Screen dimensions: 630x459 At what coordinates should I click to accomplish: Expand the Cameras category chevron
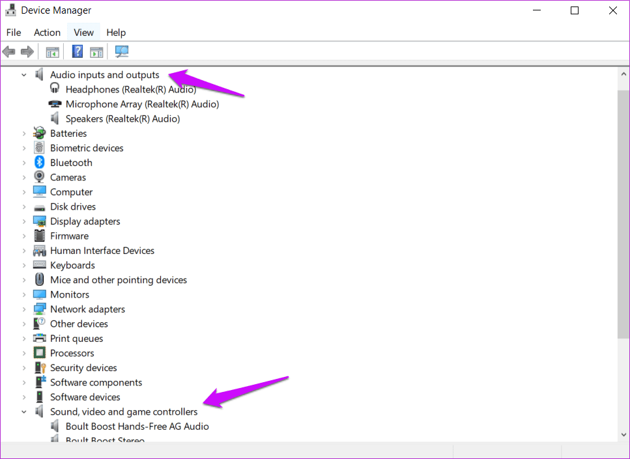pyautogui.click(x=24, y=177)
